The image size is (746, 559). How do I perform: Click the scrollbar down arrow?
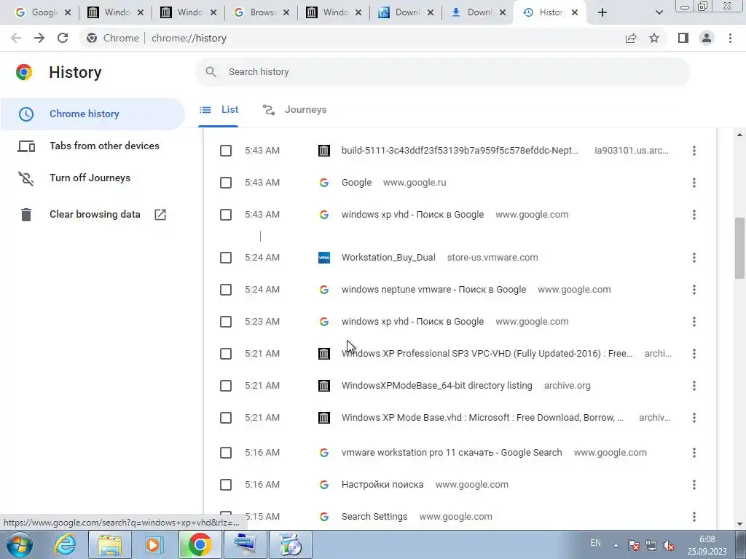[x=739, y=524]
